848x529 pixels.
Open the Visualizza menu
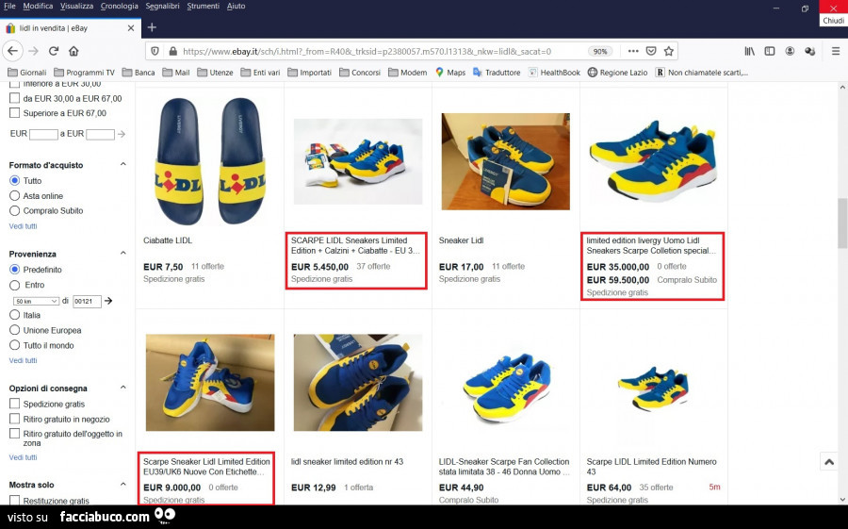pyautogui.click(x=77, y=6)
